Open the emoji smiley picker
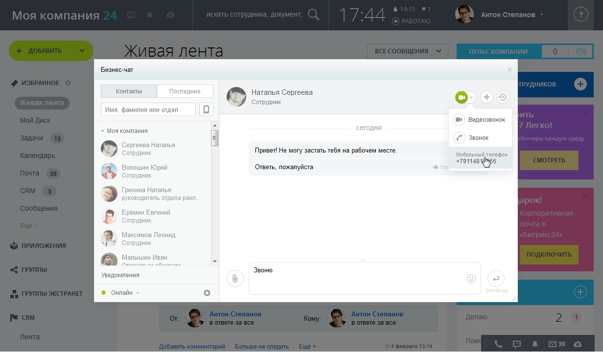Image resolution: width=603 pixels, height=352 pixels. coord(471,279)
